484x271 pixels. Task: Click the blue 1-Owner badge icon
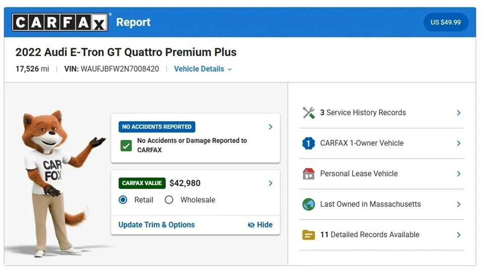point(309,143)
